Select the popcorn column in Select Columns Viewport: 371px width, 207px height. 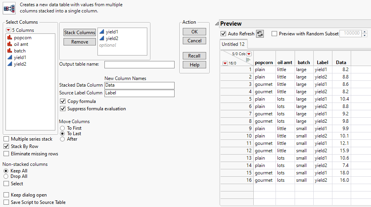(x=23, y=38)
